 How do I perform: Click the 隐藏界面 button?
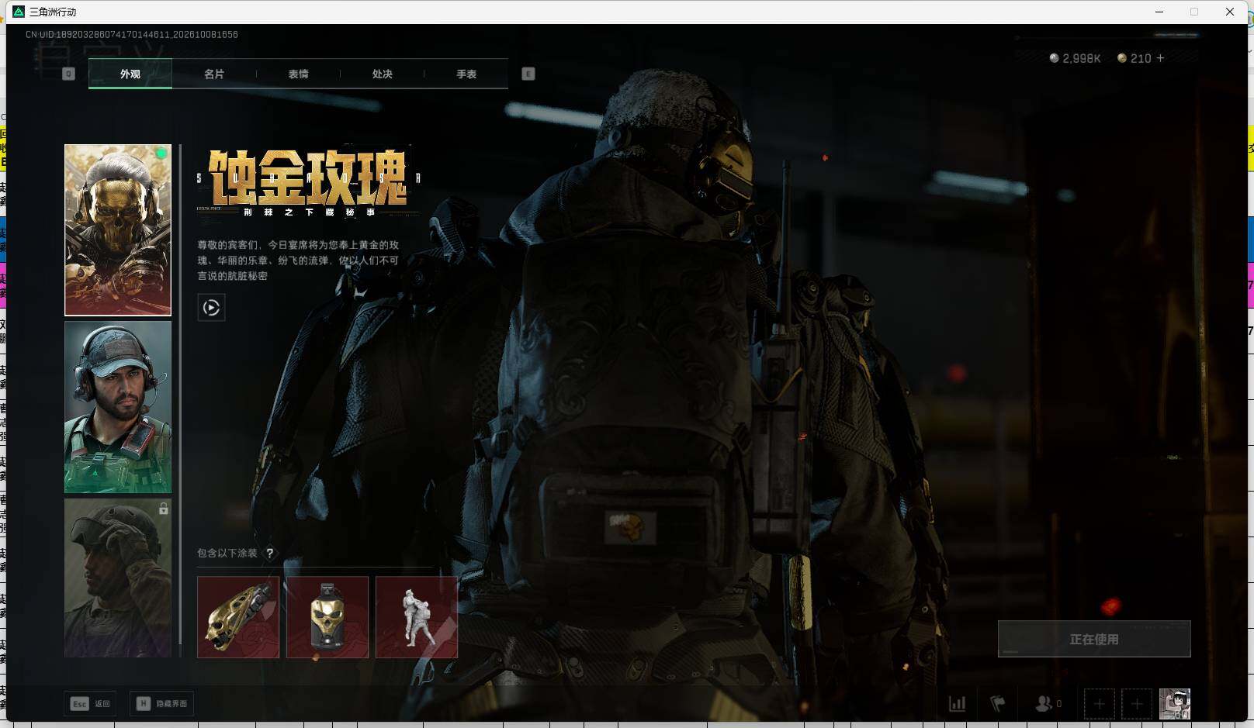coord(162,703)
